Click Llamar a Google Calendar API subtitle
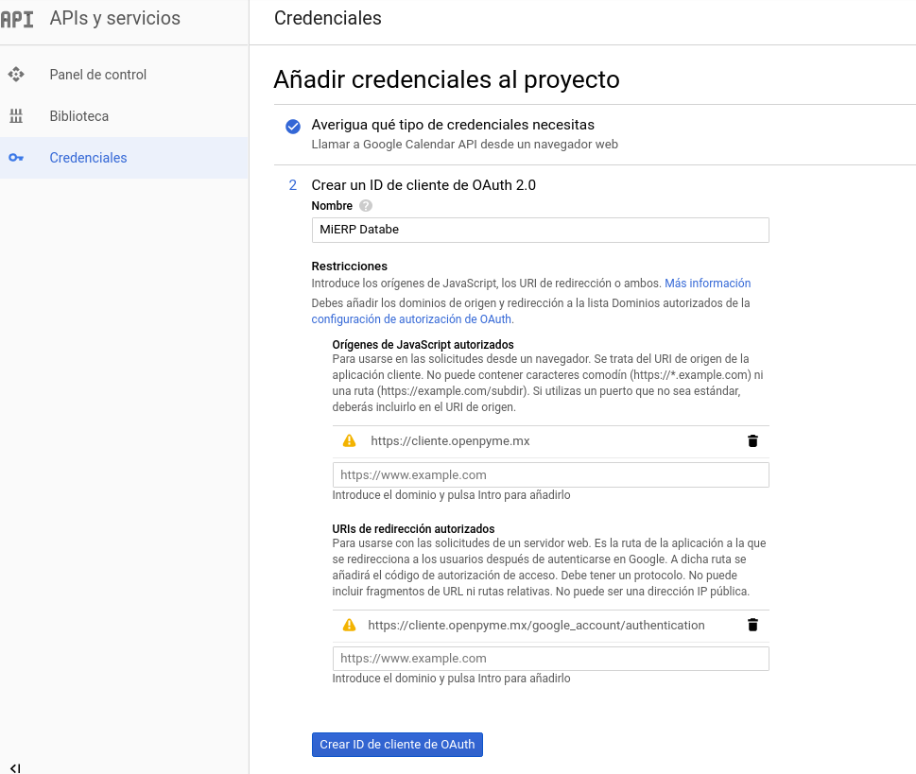The image size is (916, 774). [464, 145]
